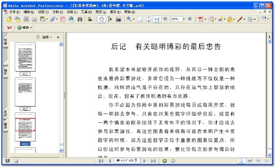The image size is (276, 168).
Task: Click the red circled 印 stamp icon
Action: [x=63, y=19]
